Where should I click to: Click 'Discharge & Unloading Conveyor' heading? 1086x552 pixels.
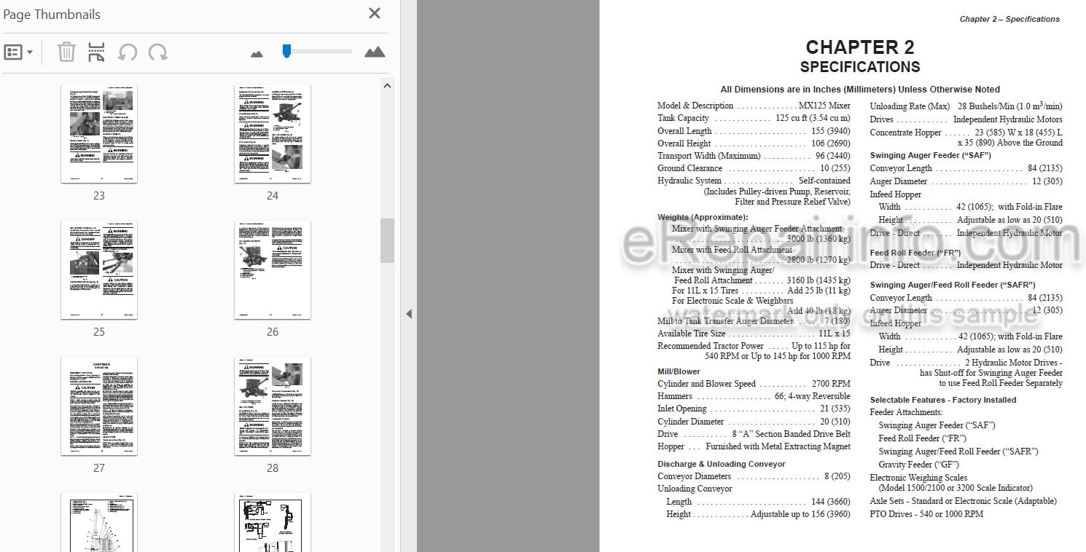[x=722, y=464]
